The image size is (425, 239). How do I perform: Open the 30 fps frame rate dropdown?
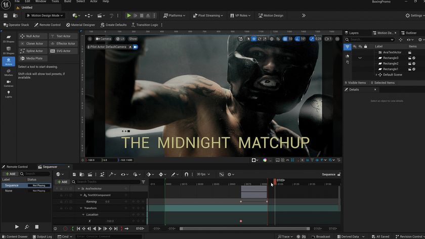[203, 174]
